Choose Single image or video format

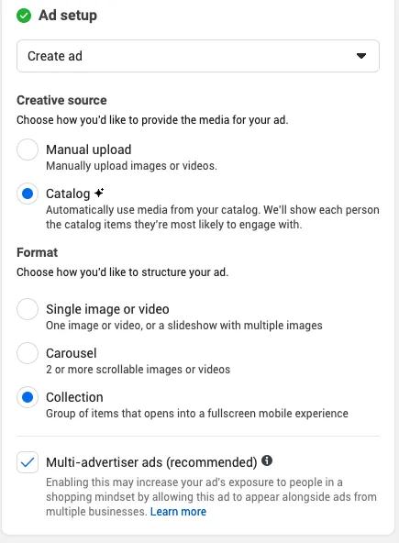[x=28, y=309]
